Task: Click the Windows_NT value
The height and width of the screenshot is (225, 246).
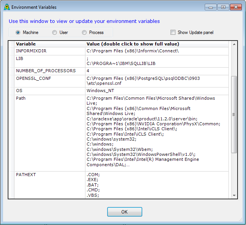Action: coord(100,91)
